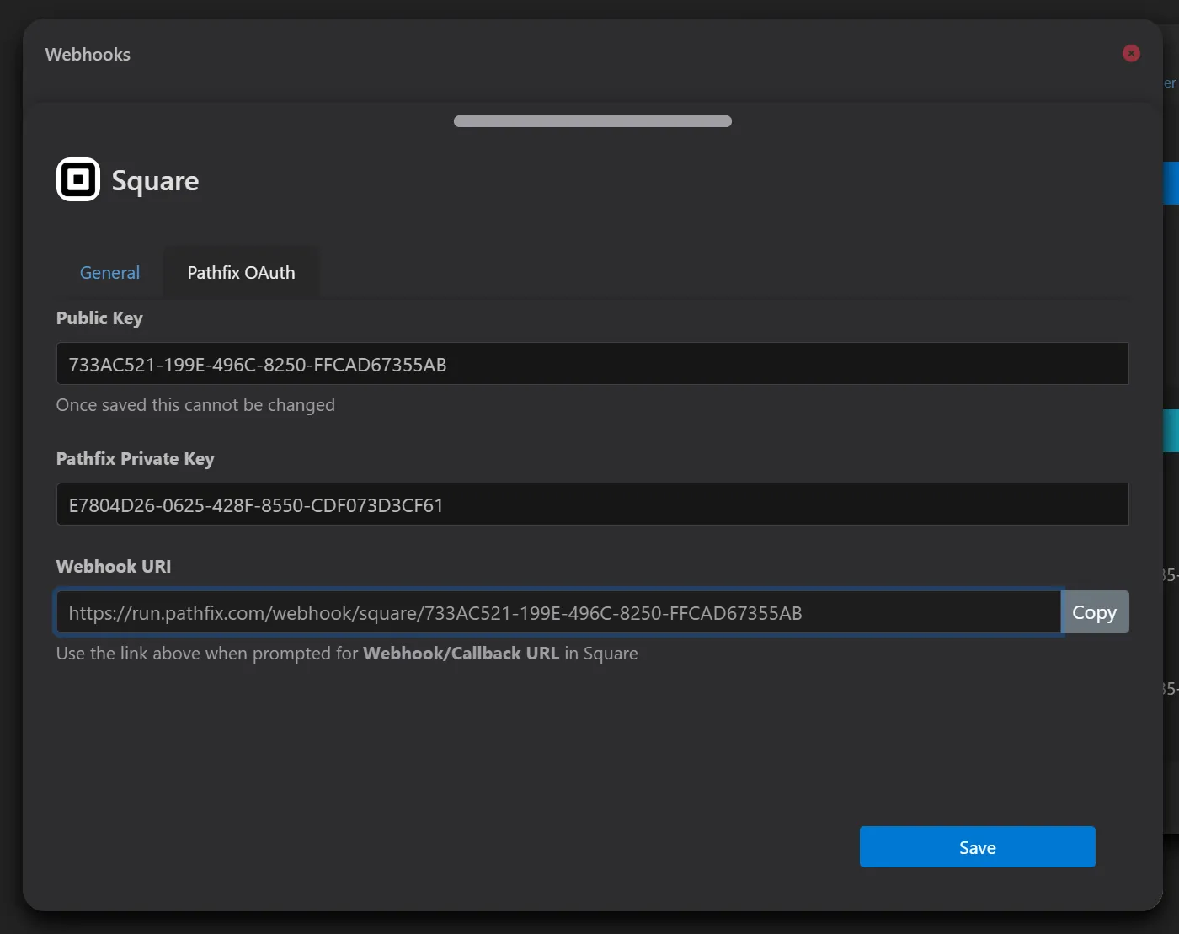Click the Webhook URI label
The height and width of the screenshot is (934, 1179).
coord(114,567)
